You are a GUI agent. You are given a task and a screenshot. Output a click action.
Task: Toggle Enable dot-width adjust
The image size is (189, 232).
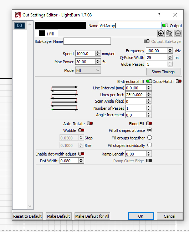[81, 154]
